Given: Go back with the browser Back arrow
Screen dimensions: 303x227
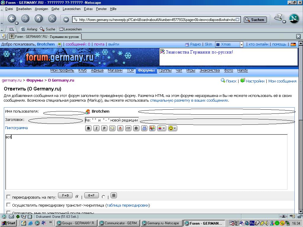Looking at the screenshot, I should coord(12,19).
